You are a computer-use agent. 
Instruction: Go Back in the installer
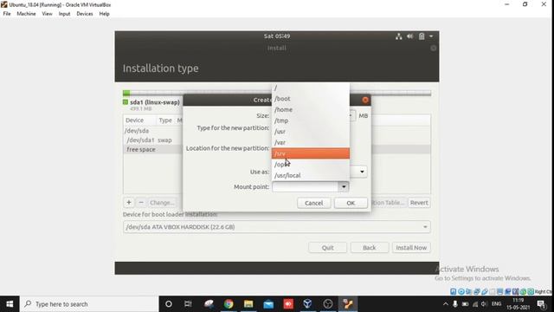click(x=370, y=248)
